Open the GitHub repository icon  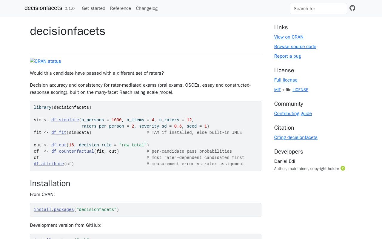tap(352, 8)
